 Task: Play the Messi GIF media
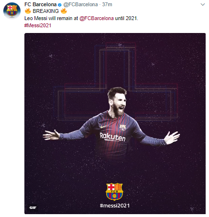[x=115, y=123]
